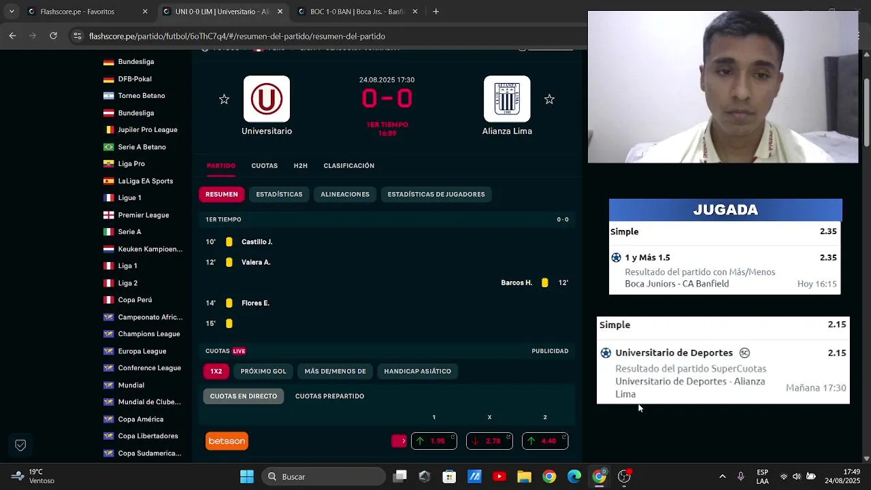Select the PARTIDO match tab

coord(221,166)
